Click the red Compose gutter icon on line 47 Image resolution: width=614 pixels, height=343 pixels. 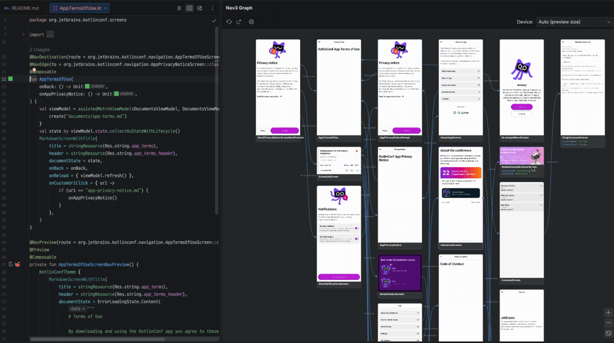click(18, 265)
